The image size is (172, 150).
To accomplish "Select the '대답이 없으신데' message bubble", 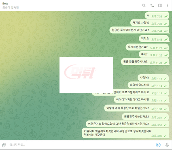I will tap(148, 85).
